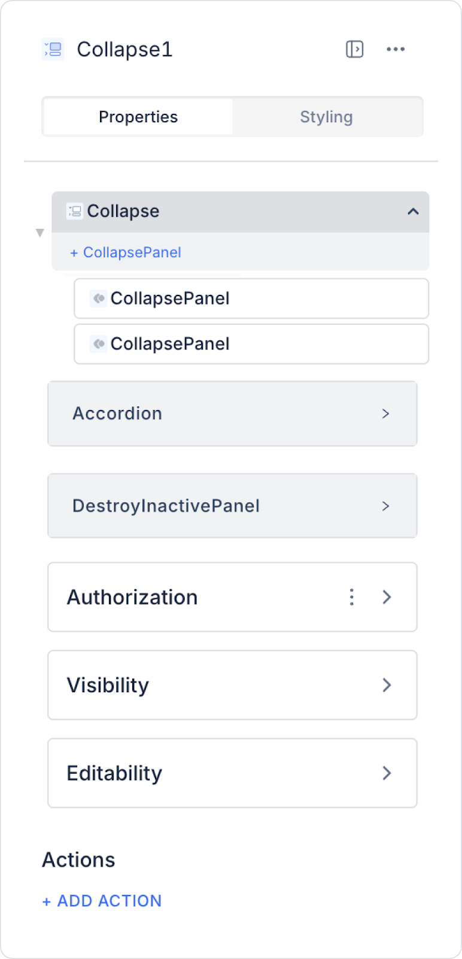Click the first CollapsePanel item icon
Screen dimensions: 462x959
point(99,298)
